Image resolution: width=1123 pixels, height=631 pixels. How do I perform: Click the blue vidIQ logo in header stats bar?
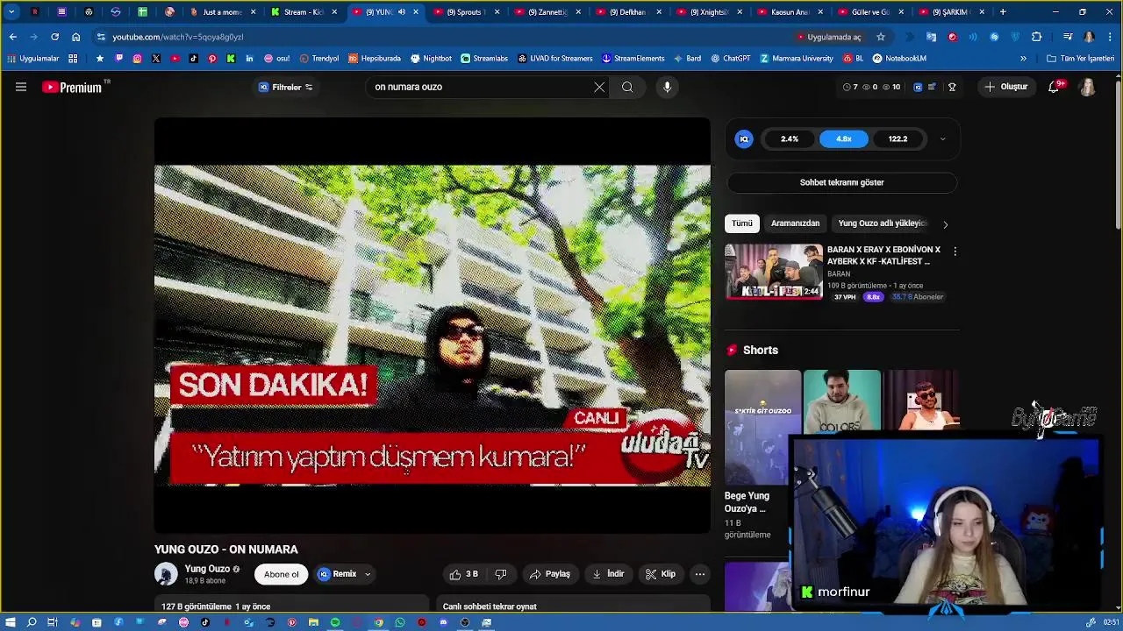[918, 87]
